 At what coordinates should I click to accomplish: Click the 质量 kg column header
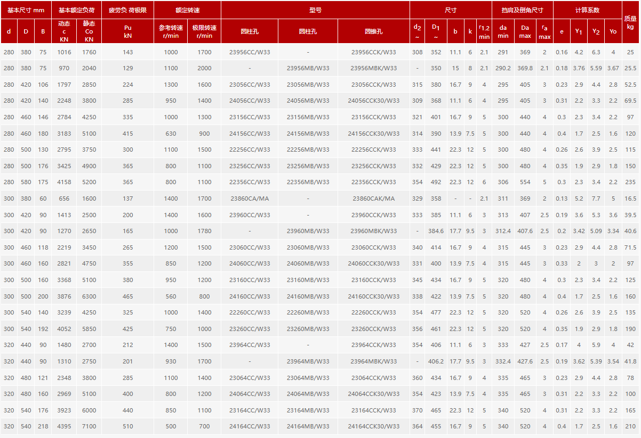pos(630,22)
